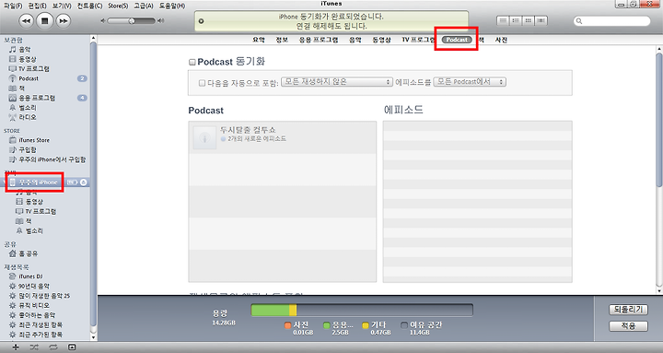Open 최근 추가된 항목 playlist

[x=41, y=335]
